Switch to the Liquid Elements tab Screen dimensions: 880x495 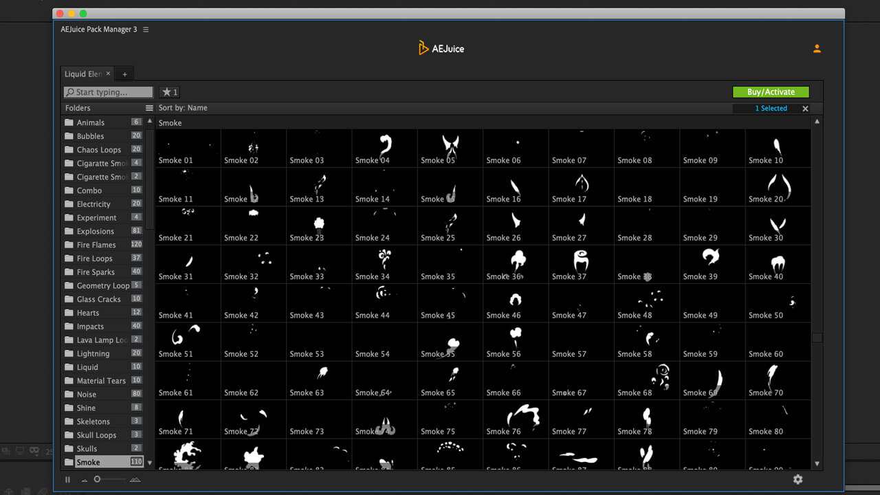coord(82,74)
